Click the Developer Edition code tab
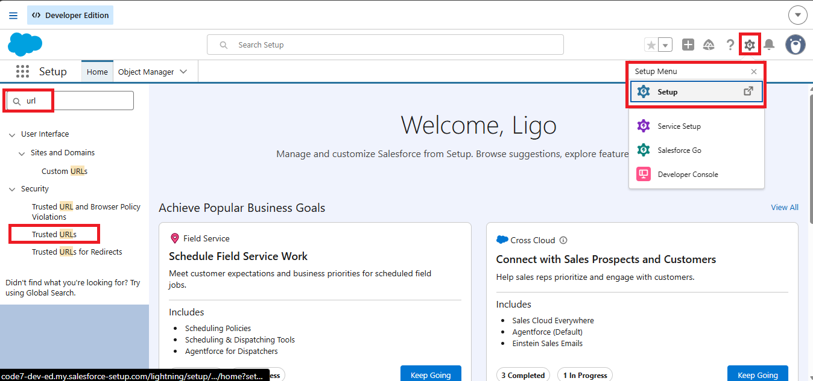This screenshot has width=813, height=381. (70, 15)
